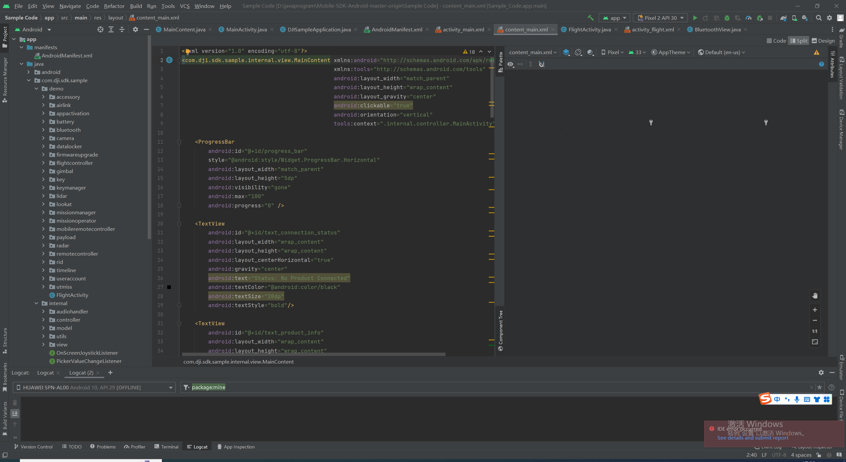Open the Search Everywhere magnifier
Viewport: 846px width, 462px height.
tap(819, 18)
